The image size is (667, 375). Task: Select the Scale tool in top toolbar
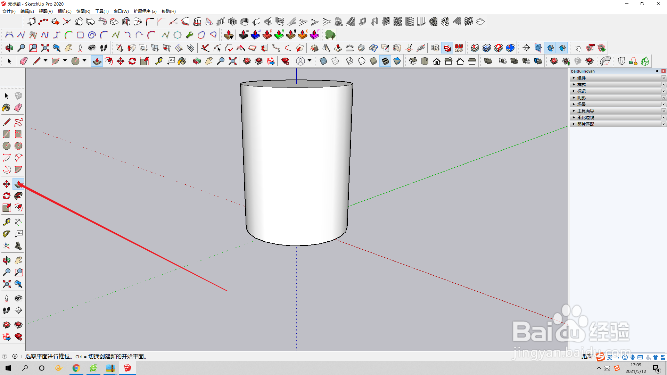click(x=144, y=61)
